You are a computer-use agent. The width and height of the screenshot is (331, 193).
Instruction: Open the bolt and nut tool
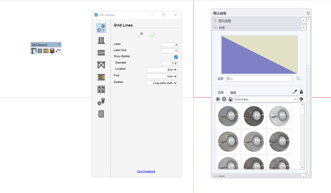101,102
